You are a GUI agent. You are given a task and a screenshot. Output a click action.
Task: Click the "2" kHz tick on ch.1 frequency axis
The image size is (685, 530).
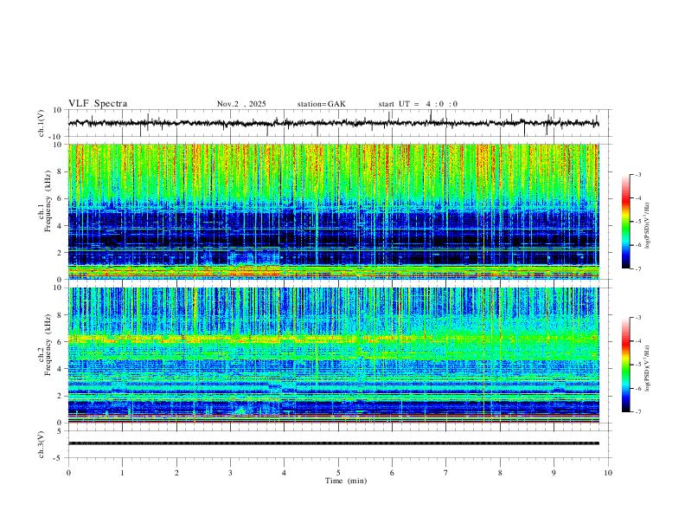(61, 252)
